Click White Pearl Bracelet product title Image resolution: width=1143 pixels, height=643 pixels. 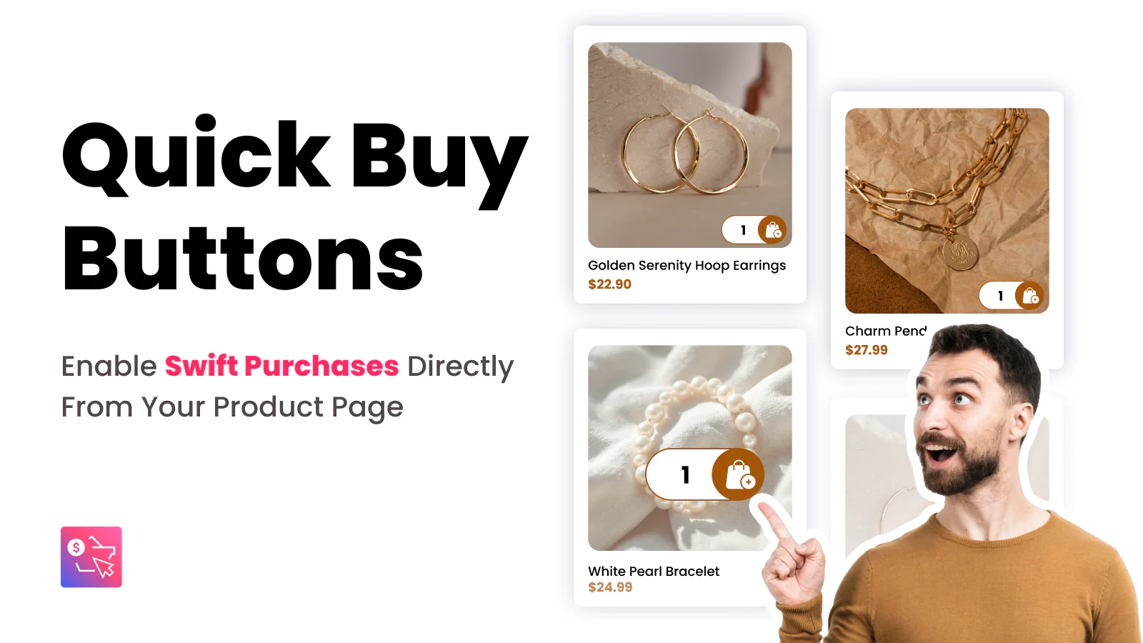654,572
